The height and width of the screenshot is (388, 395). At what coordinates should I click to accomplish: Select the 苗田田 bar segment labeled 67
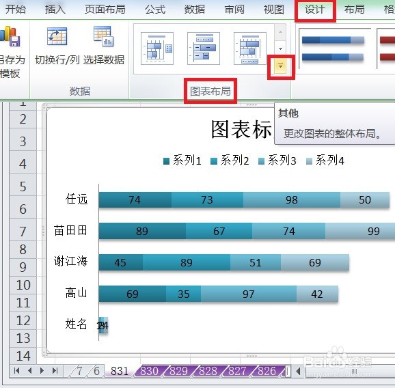[x=219, y=231]
